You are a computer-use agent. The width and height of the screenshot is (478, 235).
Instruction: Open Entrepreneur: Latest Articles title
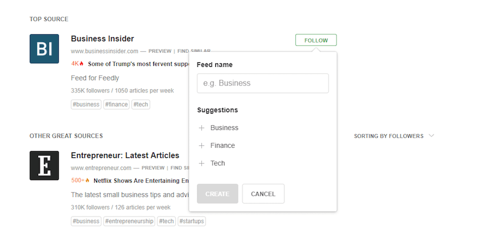(125, 156)
